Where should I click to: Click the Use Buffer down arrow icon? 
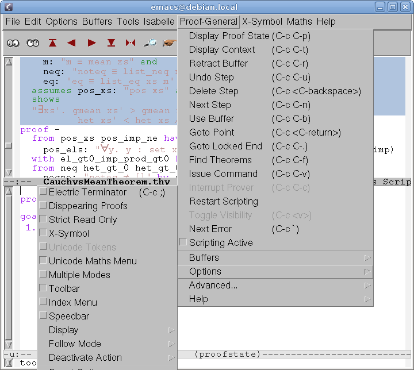[x=111, y=43]
